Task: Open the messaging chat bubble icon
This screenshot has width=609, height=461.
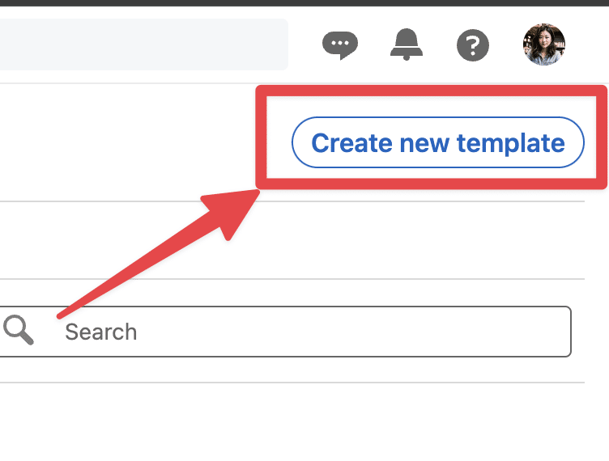Action: (x=340, y=45)
